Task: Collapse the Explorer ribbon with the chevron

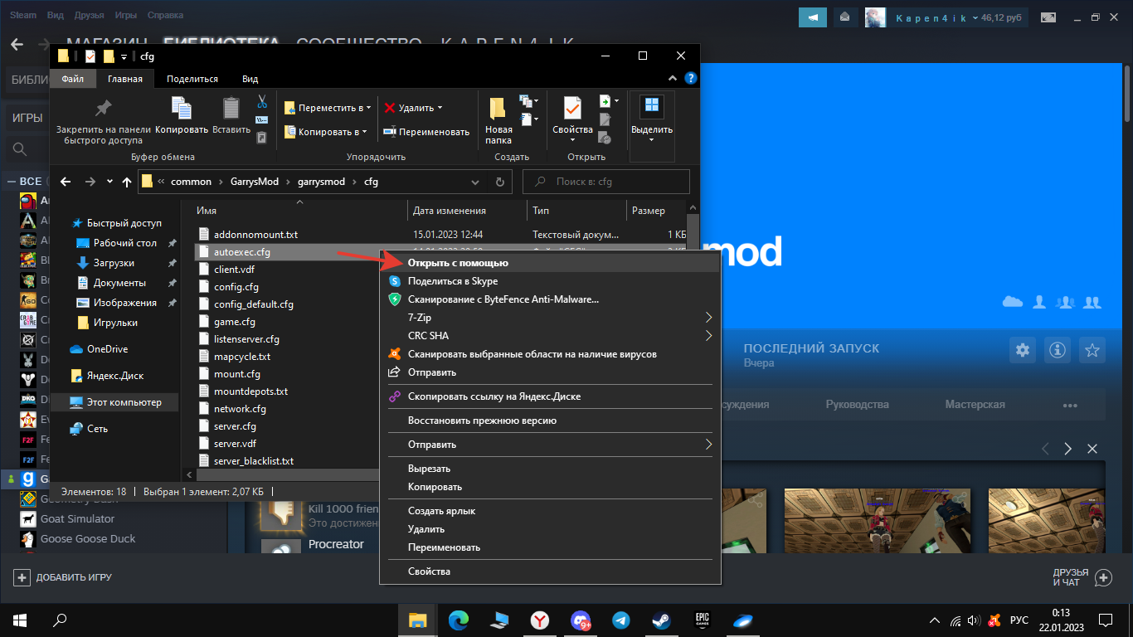Action: (x=674, y=79)
